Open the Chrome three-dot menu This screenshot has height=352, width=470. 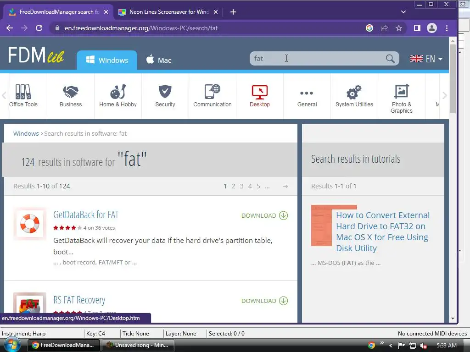447,28
